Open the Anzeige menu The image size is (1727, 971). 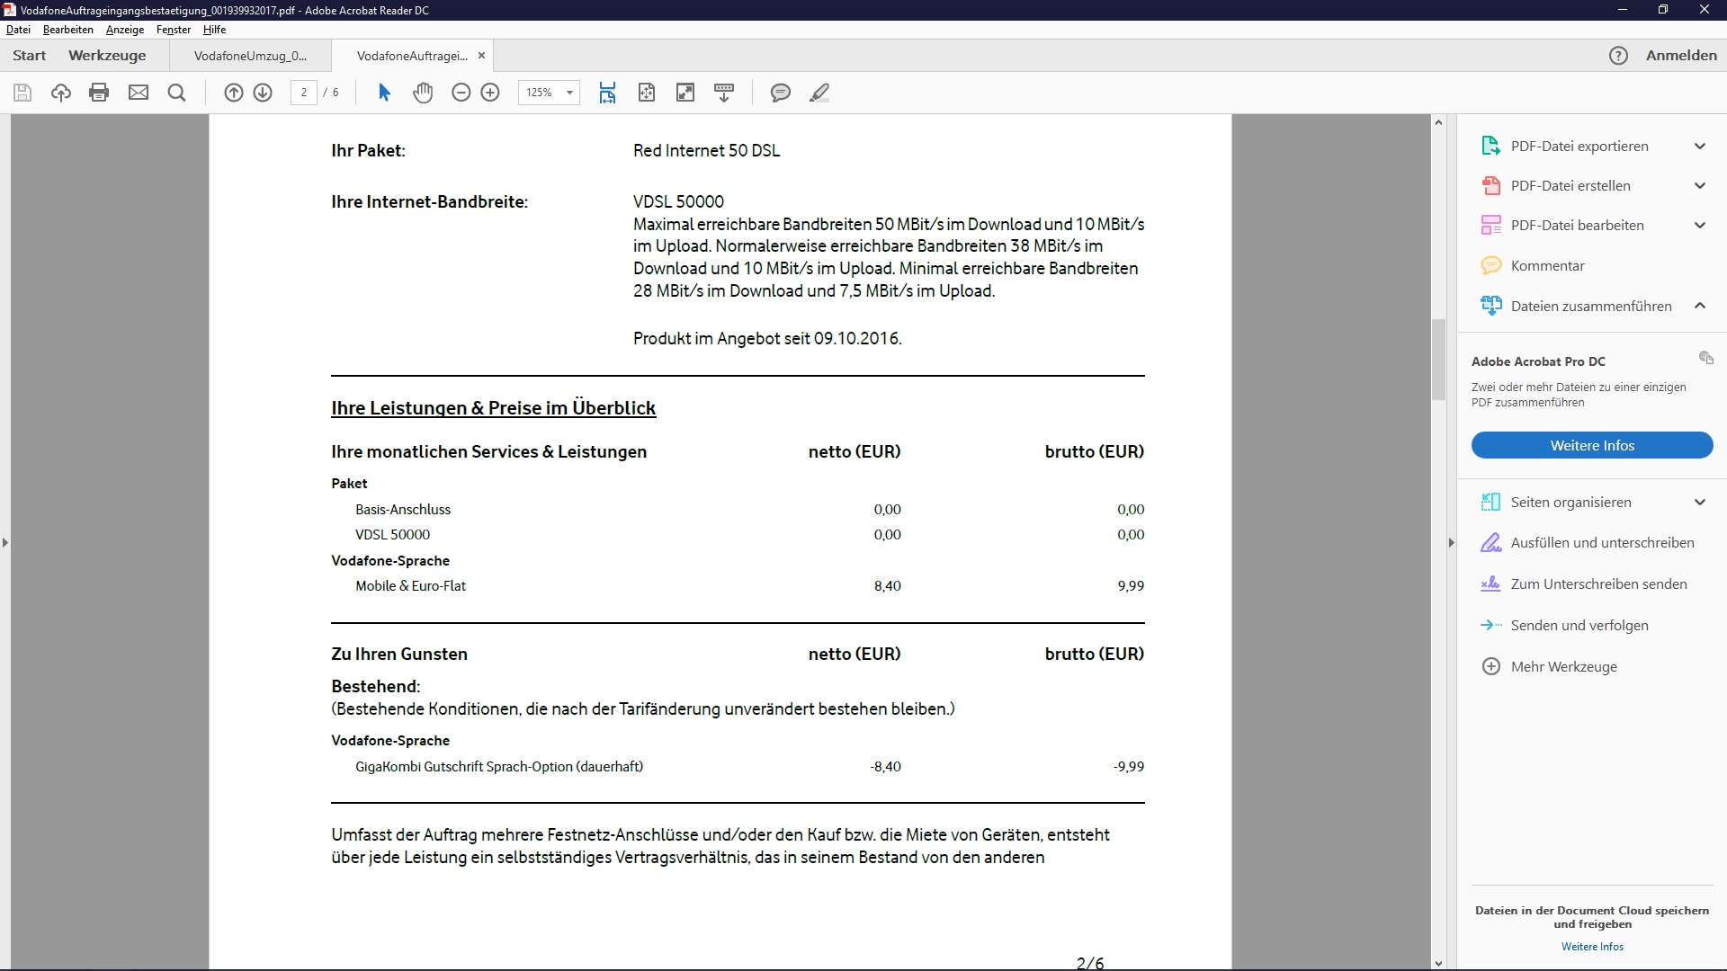click(x=125, y=30)
